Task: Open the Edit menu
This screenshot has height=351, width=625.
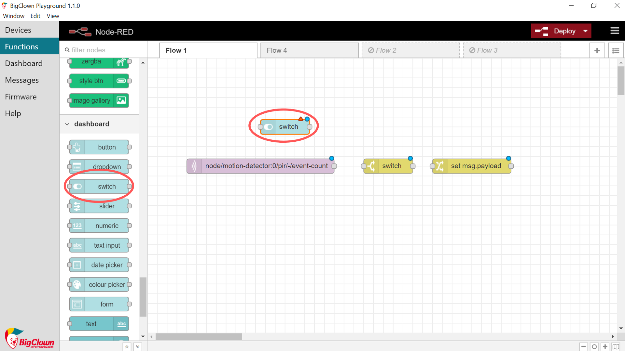Action: pyautogui.click(x=35, y=16)
